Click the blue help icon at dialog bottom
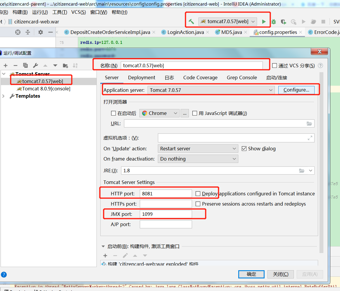Screen dimensions: 340x291 pyautogui.click(x=4, y=275)
